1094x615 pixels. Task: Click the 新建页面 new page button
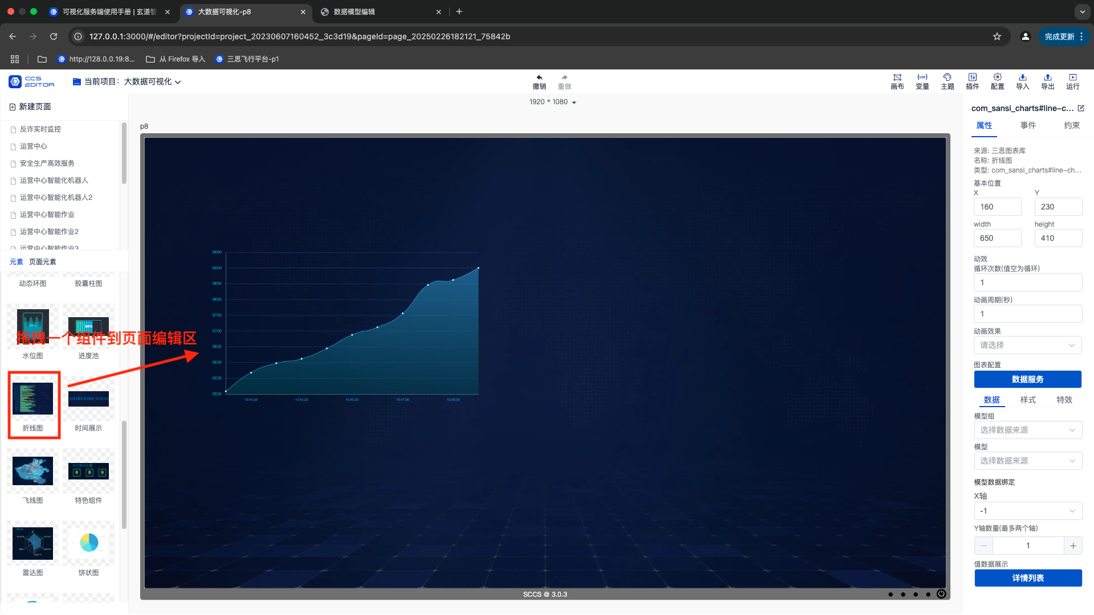(x=30, y=106)
